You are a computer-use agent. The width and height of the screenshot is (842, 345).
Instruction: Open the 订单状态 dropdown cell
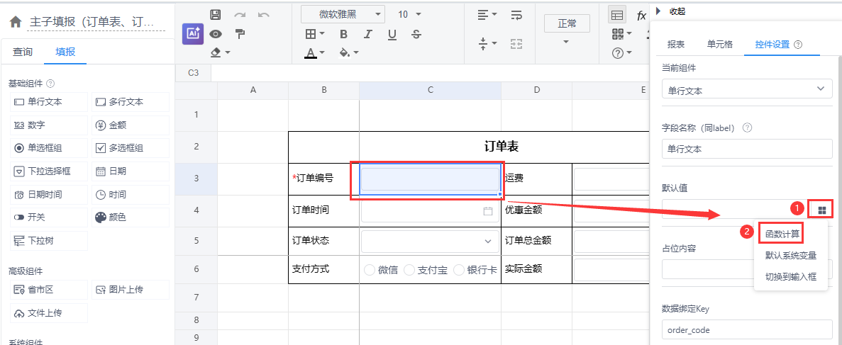pos(429,242)
